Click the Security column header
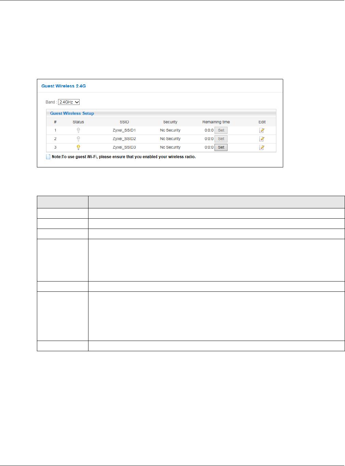The image size is (345, 466). click(x=170, y=122)
